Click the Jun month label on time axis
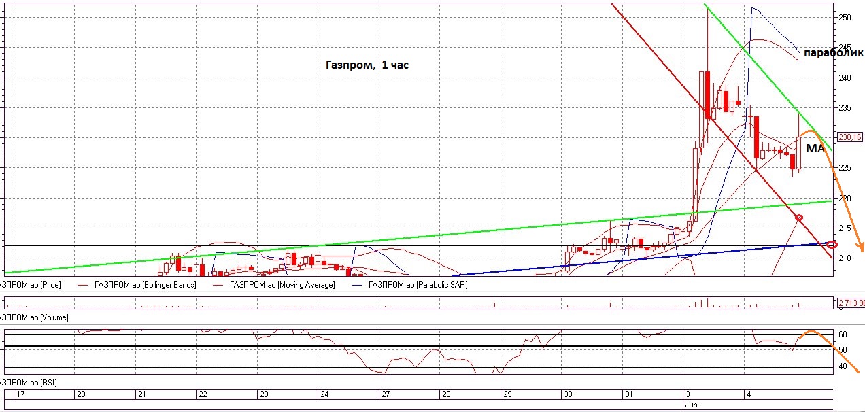 point(690,405)
